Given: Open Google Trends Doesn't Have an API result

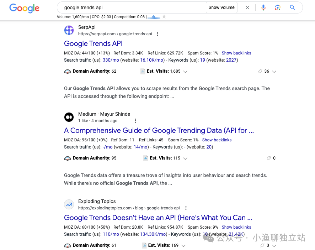Looking at the screenshot, I should point(158,218).
